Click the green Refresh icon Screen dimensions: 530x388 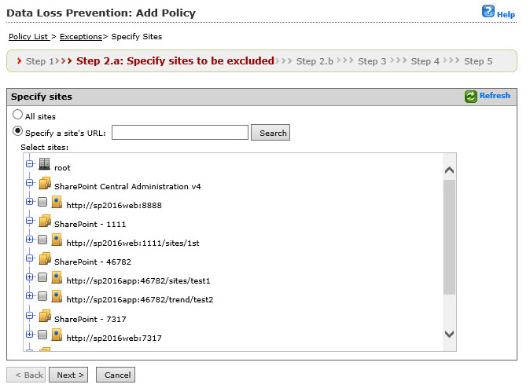point(471,96)
